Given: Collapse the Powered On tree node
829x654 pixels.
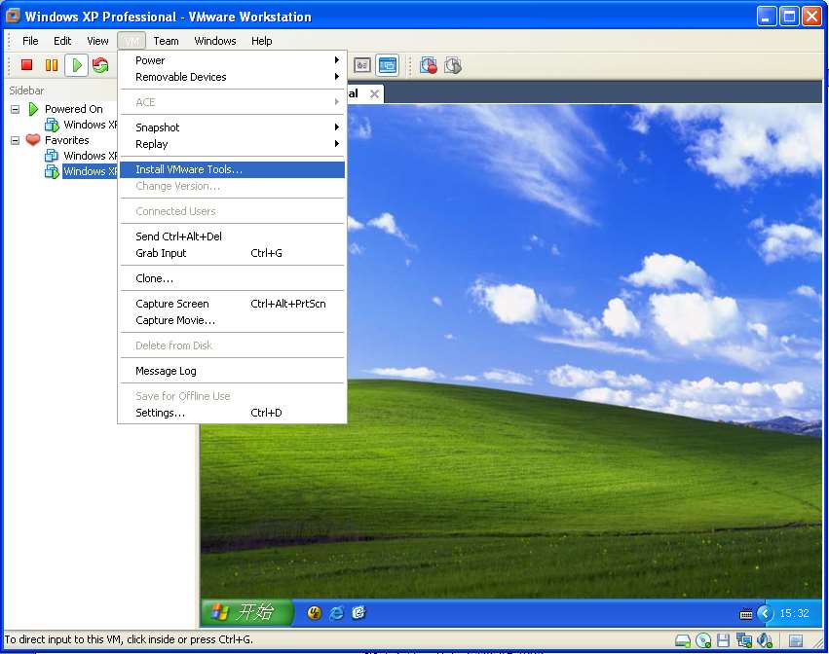Looking at the screenshot, I should coord(16,109).
